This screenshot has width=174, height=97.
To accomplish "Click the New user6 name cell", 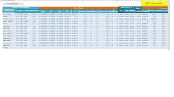I will click(x=9, y=43).
